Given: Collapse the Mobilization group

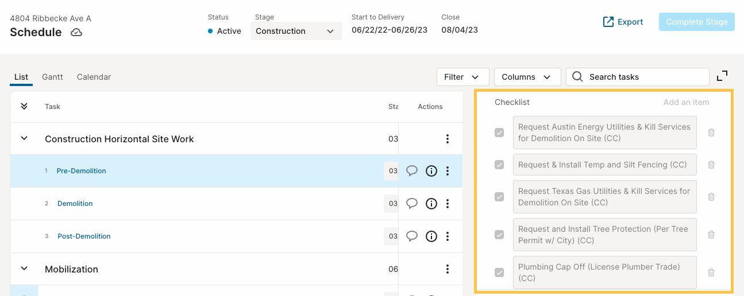Looking at the screenshot, I should click(24, 269).
